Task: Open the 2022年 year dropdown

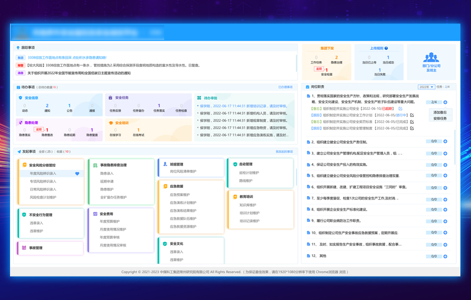Action: pyautogui.click(x=426, y=87)
